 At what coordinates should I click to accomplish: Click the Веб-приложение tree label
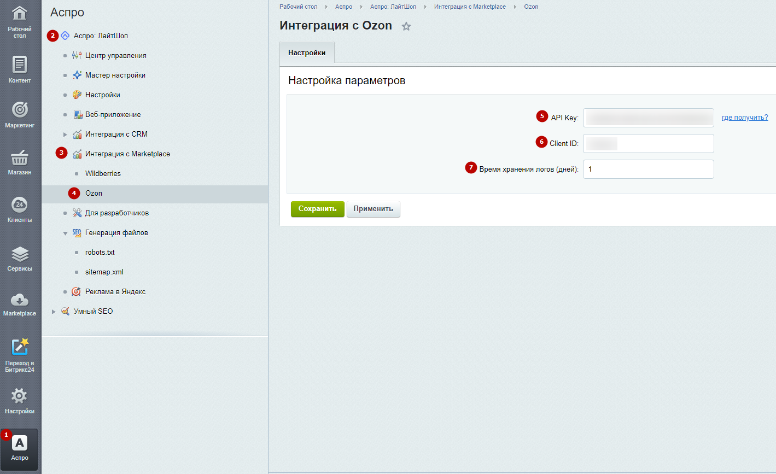(x=113, y=115)
